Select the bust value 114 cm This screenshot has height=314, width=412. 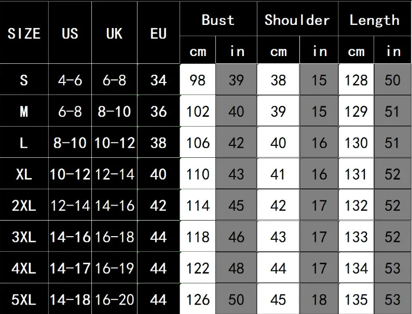(198, 206)
